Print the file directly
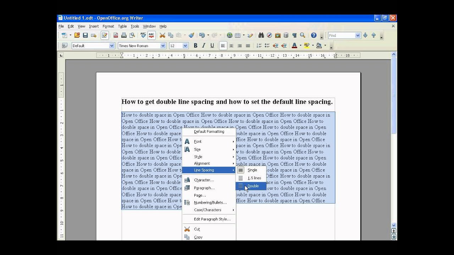The image size is (454, 255). 124,35
